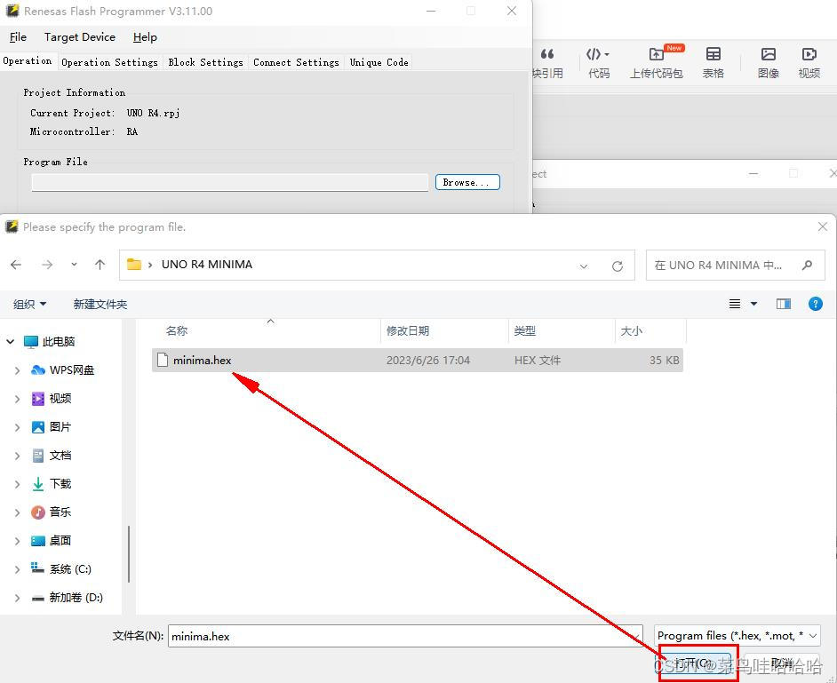Screen dimensions: 837x683
Task: Open the Program files type filter dropdown
Action: pos(737,636)
